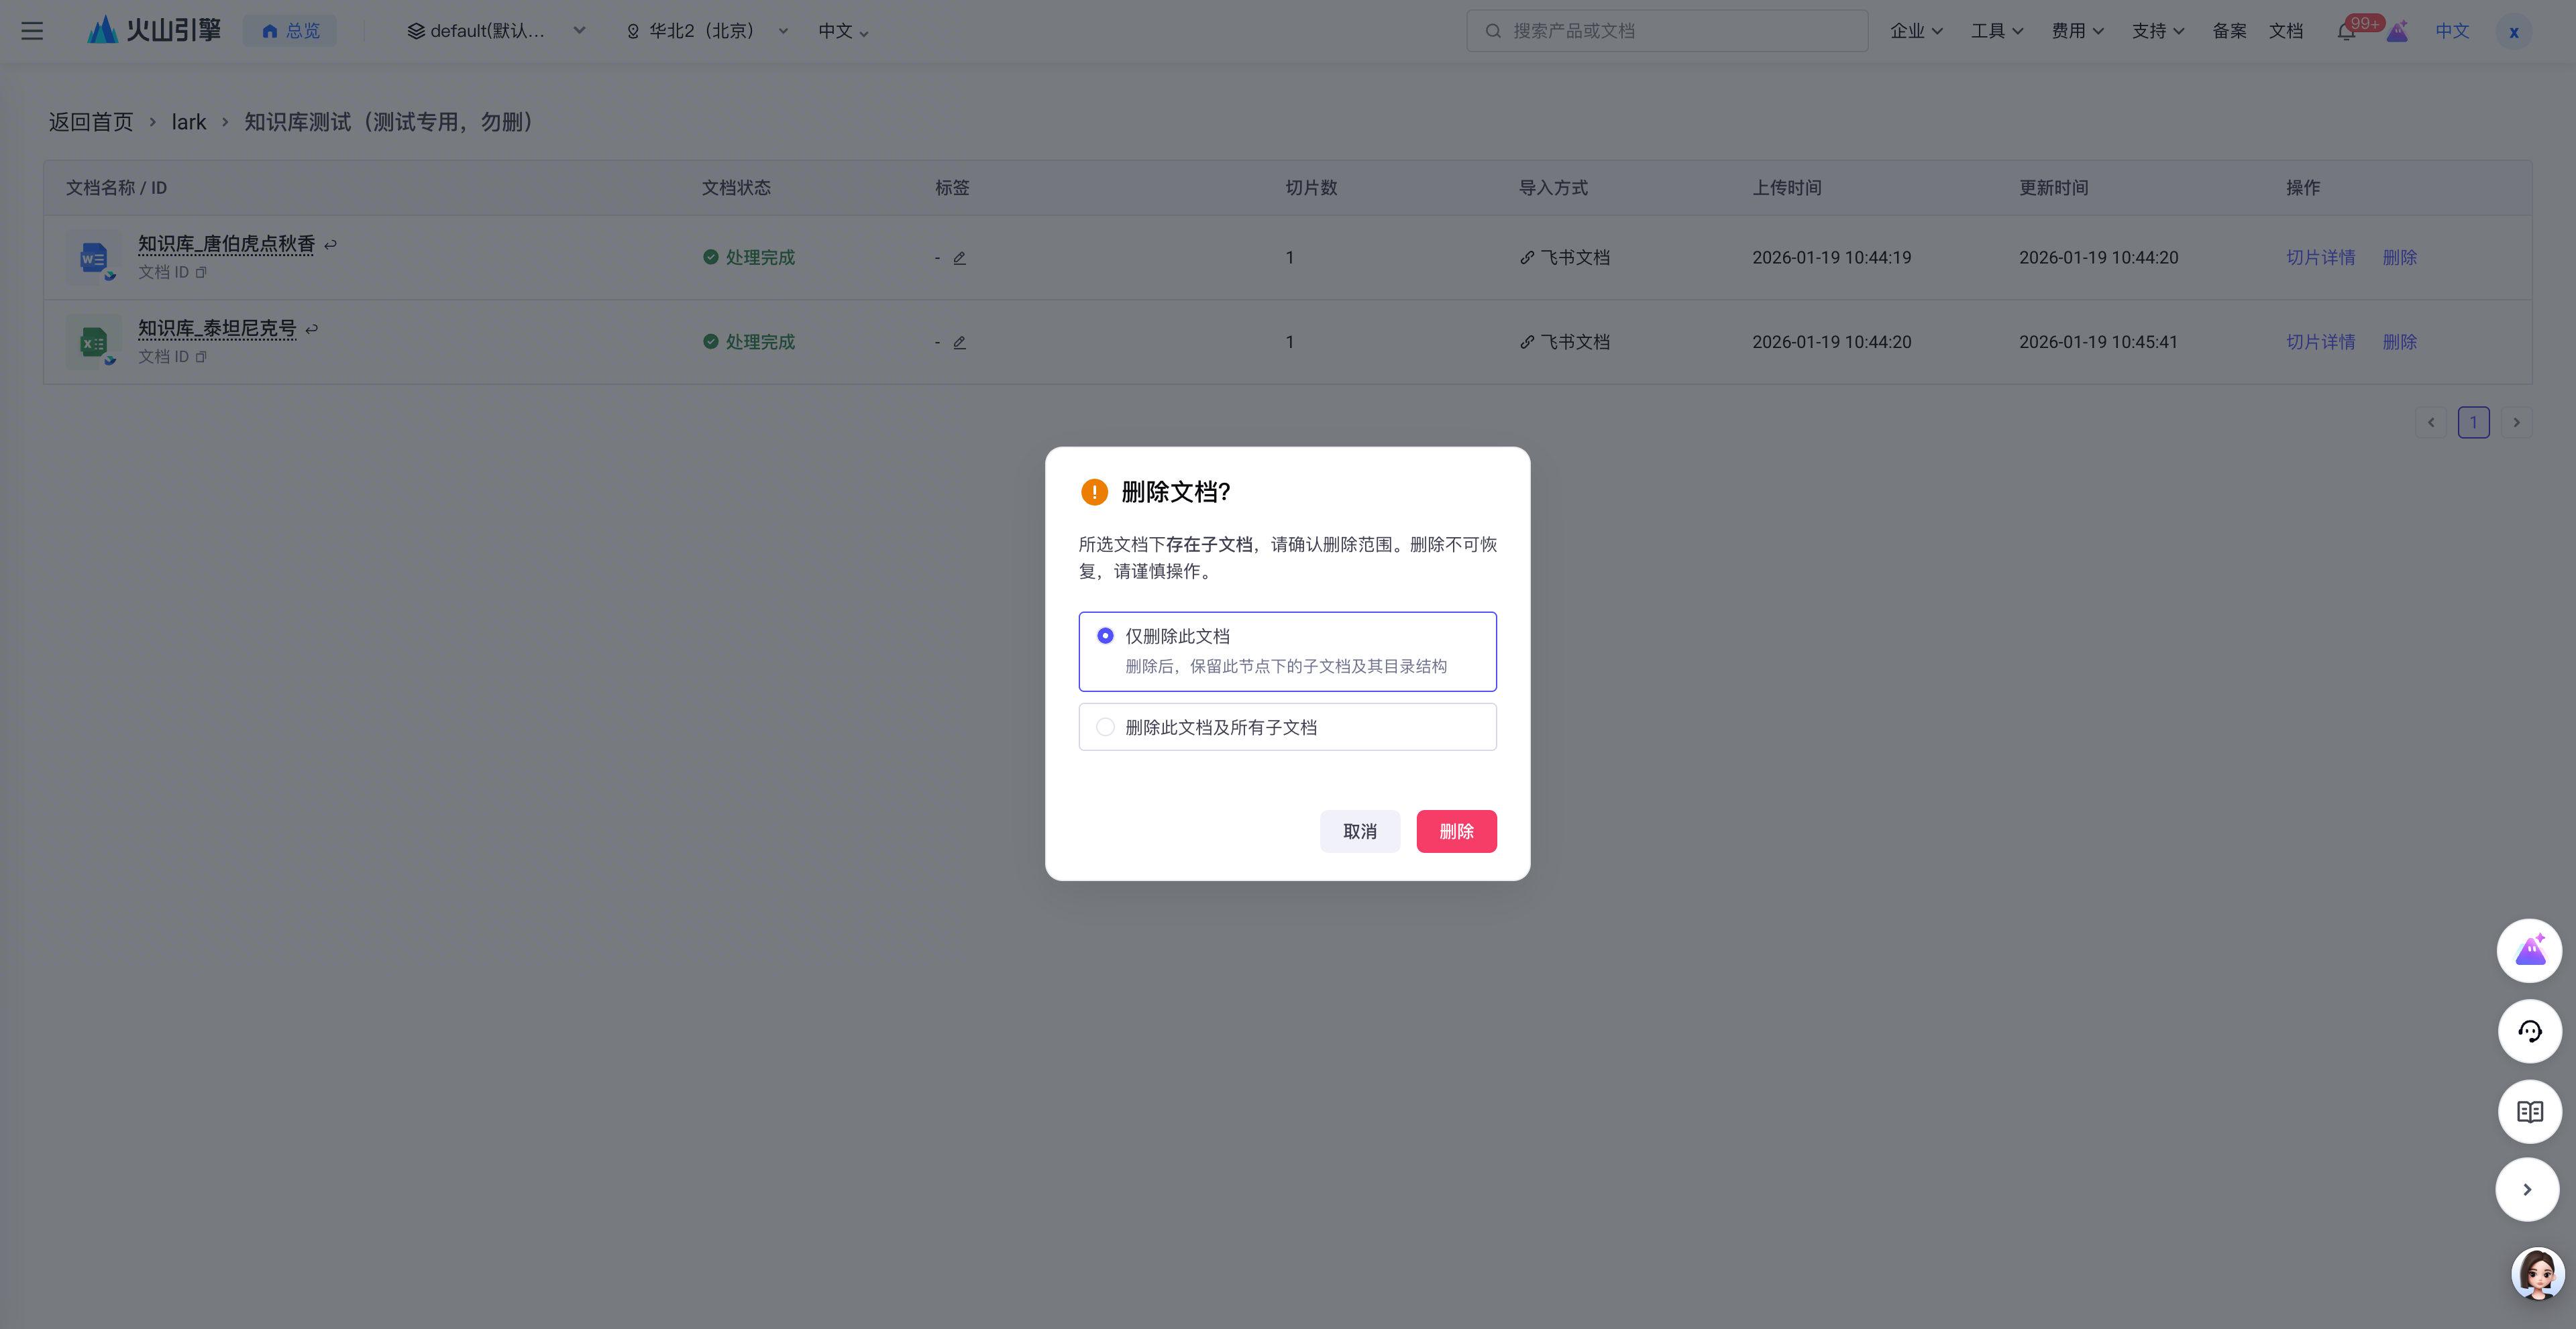This screenshot has width=2576, height=1329.
Task: Go to pagination page 1
Action: [x=2473, y=422]
